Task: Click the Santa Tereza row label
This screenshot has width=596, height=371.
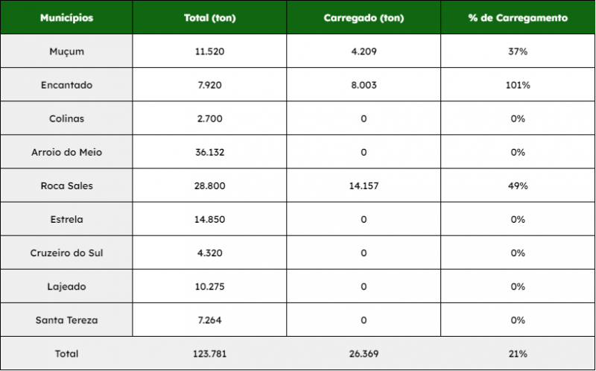Action: 67,320
